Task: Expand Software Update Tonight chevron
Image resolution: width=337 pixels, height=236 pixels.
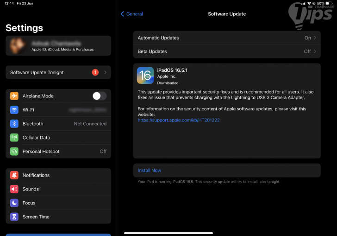Action: [106, 72]
